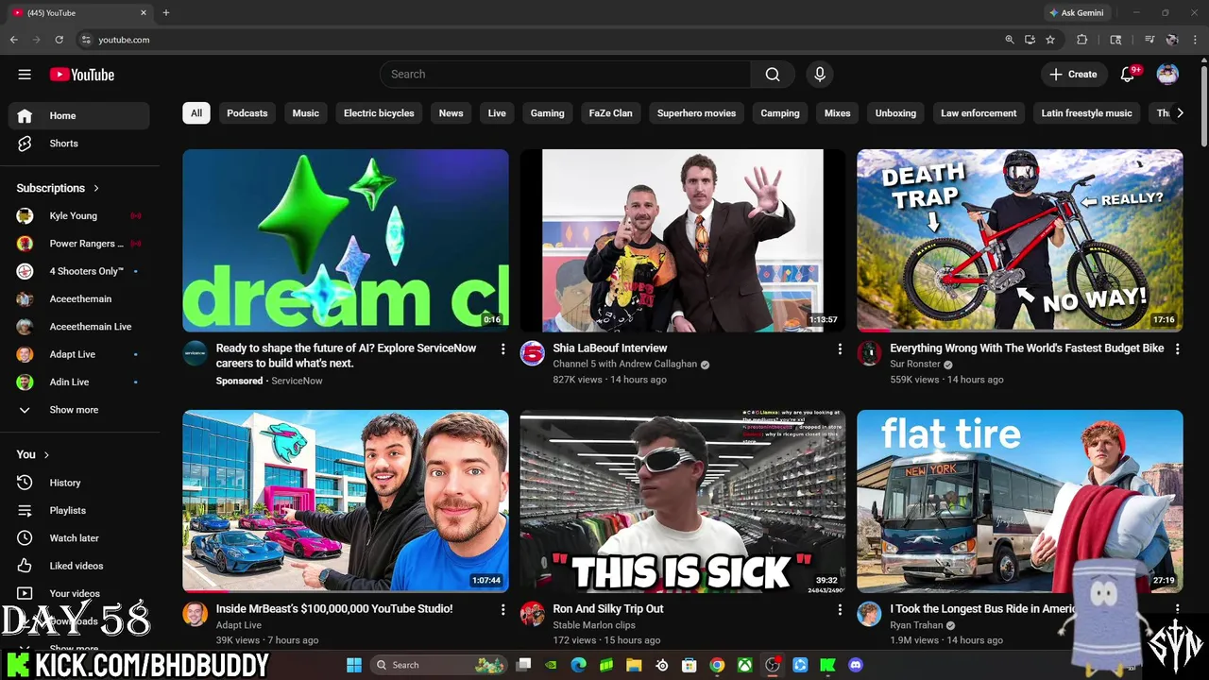Screen dimensions: 1209x680
Task: Open Channel 5 with Andrew Callaghan link
Action: pyautogui.click(x=624, y=364)
